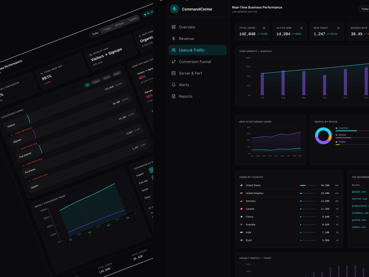Click the Today button in top header
This screenshot has height=277, width=369.
point(364,9)
